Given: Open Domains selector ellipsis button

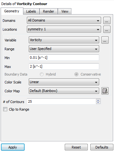Looking at the screenshot, I should click(x=107, y=20).
